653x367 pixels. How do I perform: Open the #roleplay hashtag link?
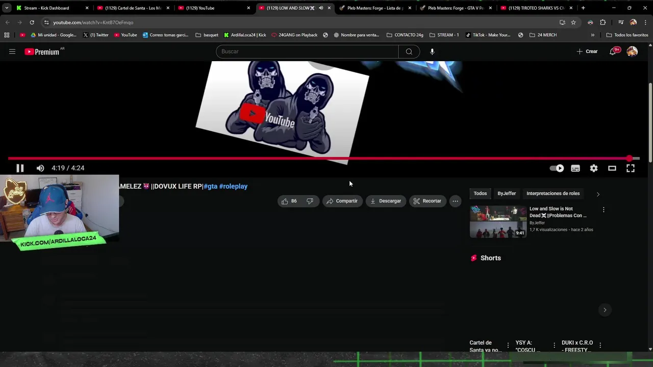(233, 186)
